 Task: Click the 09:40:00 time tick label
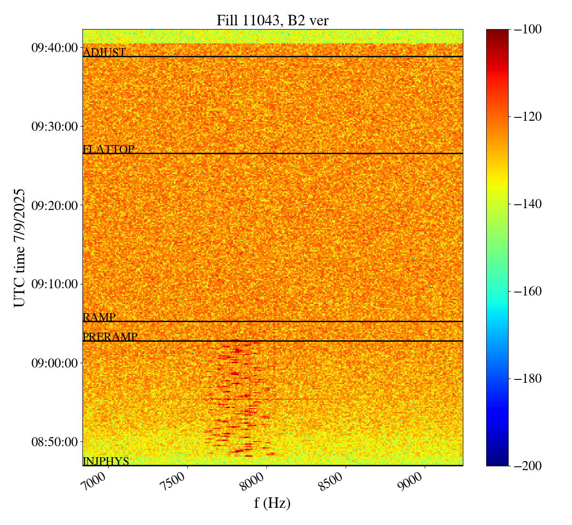pyautogui.click(x=54, y=48)
